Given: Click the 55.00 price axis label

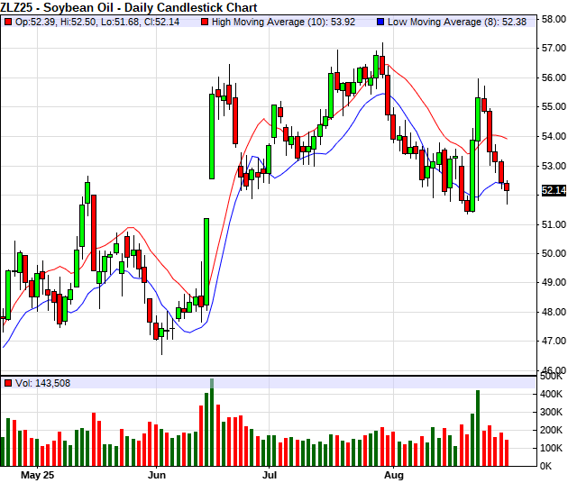Looking at the screenshot, I should tap(554, 106).
